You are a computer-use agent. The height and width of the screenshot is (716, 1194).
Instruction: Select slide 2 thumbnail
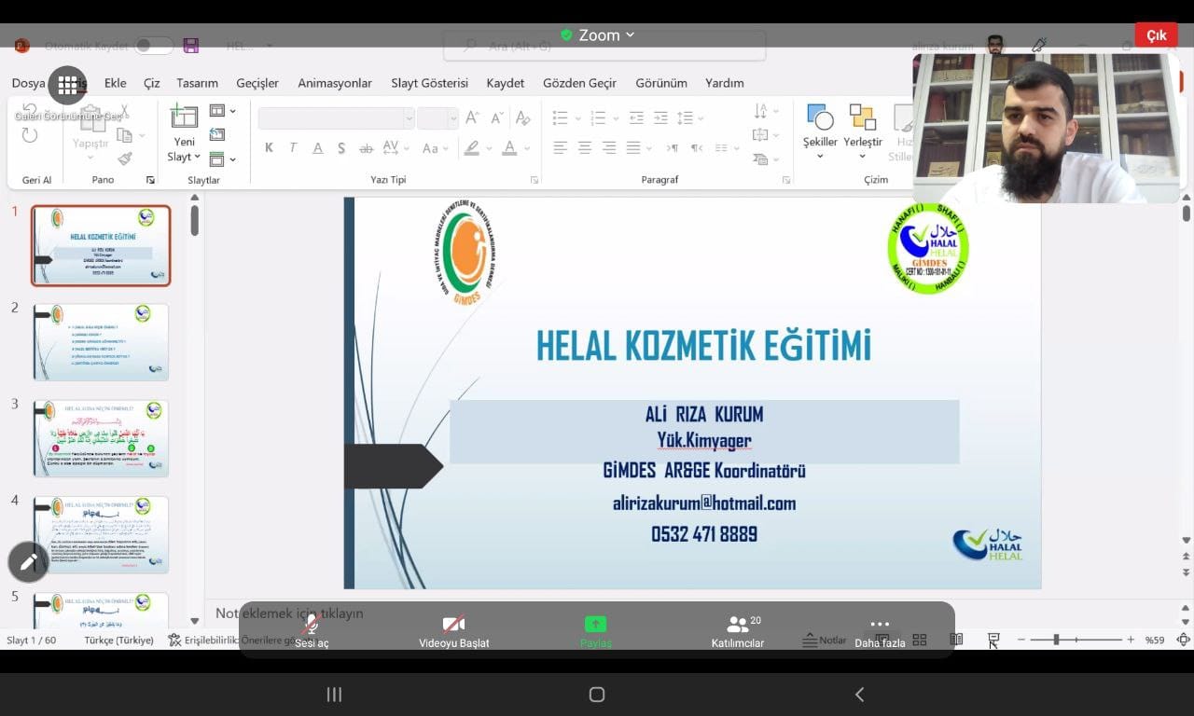click(x=101, y=341)
